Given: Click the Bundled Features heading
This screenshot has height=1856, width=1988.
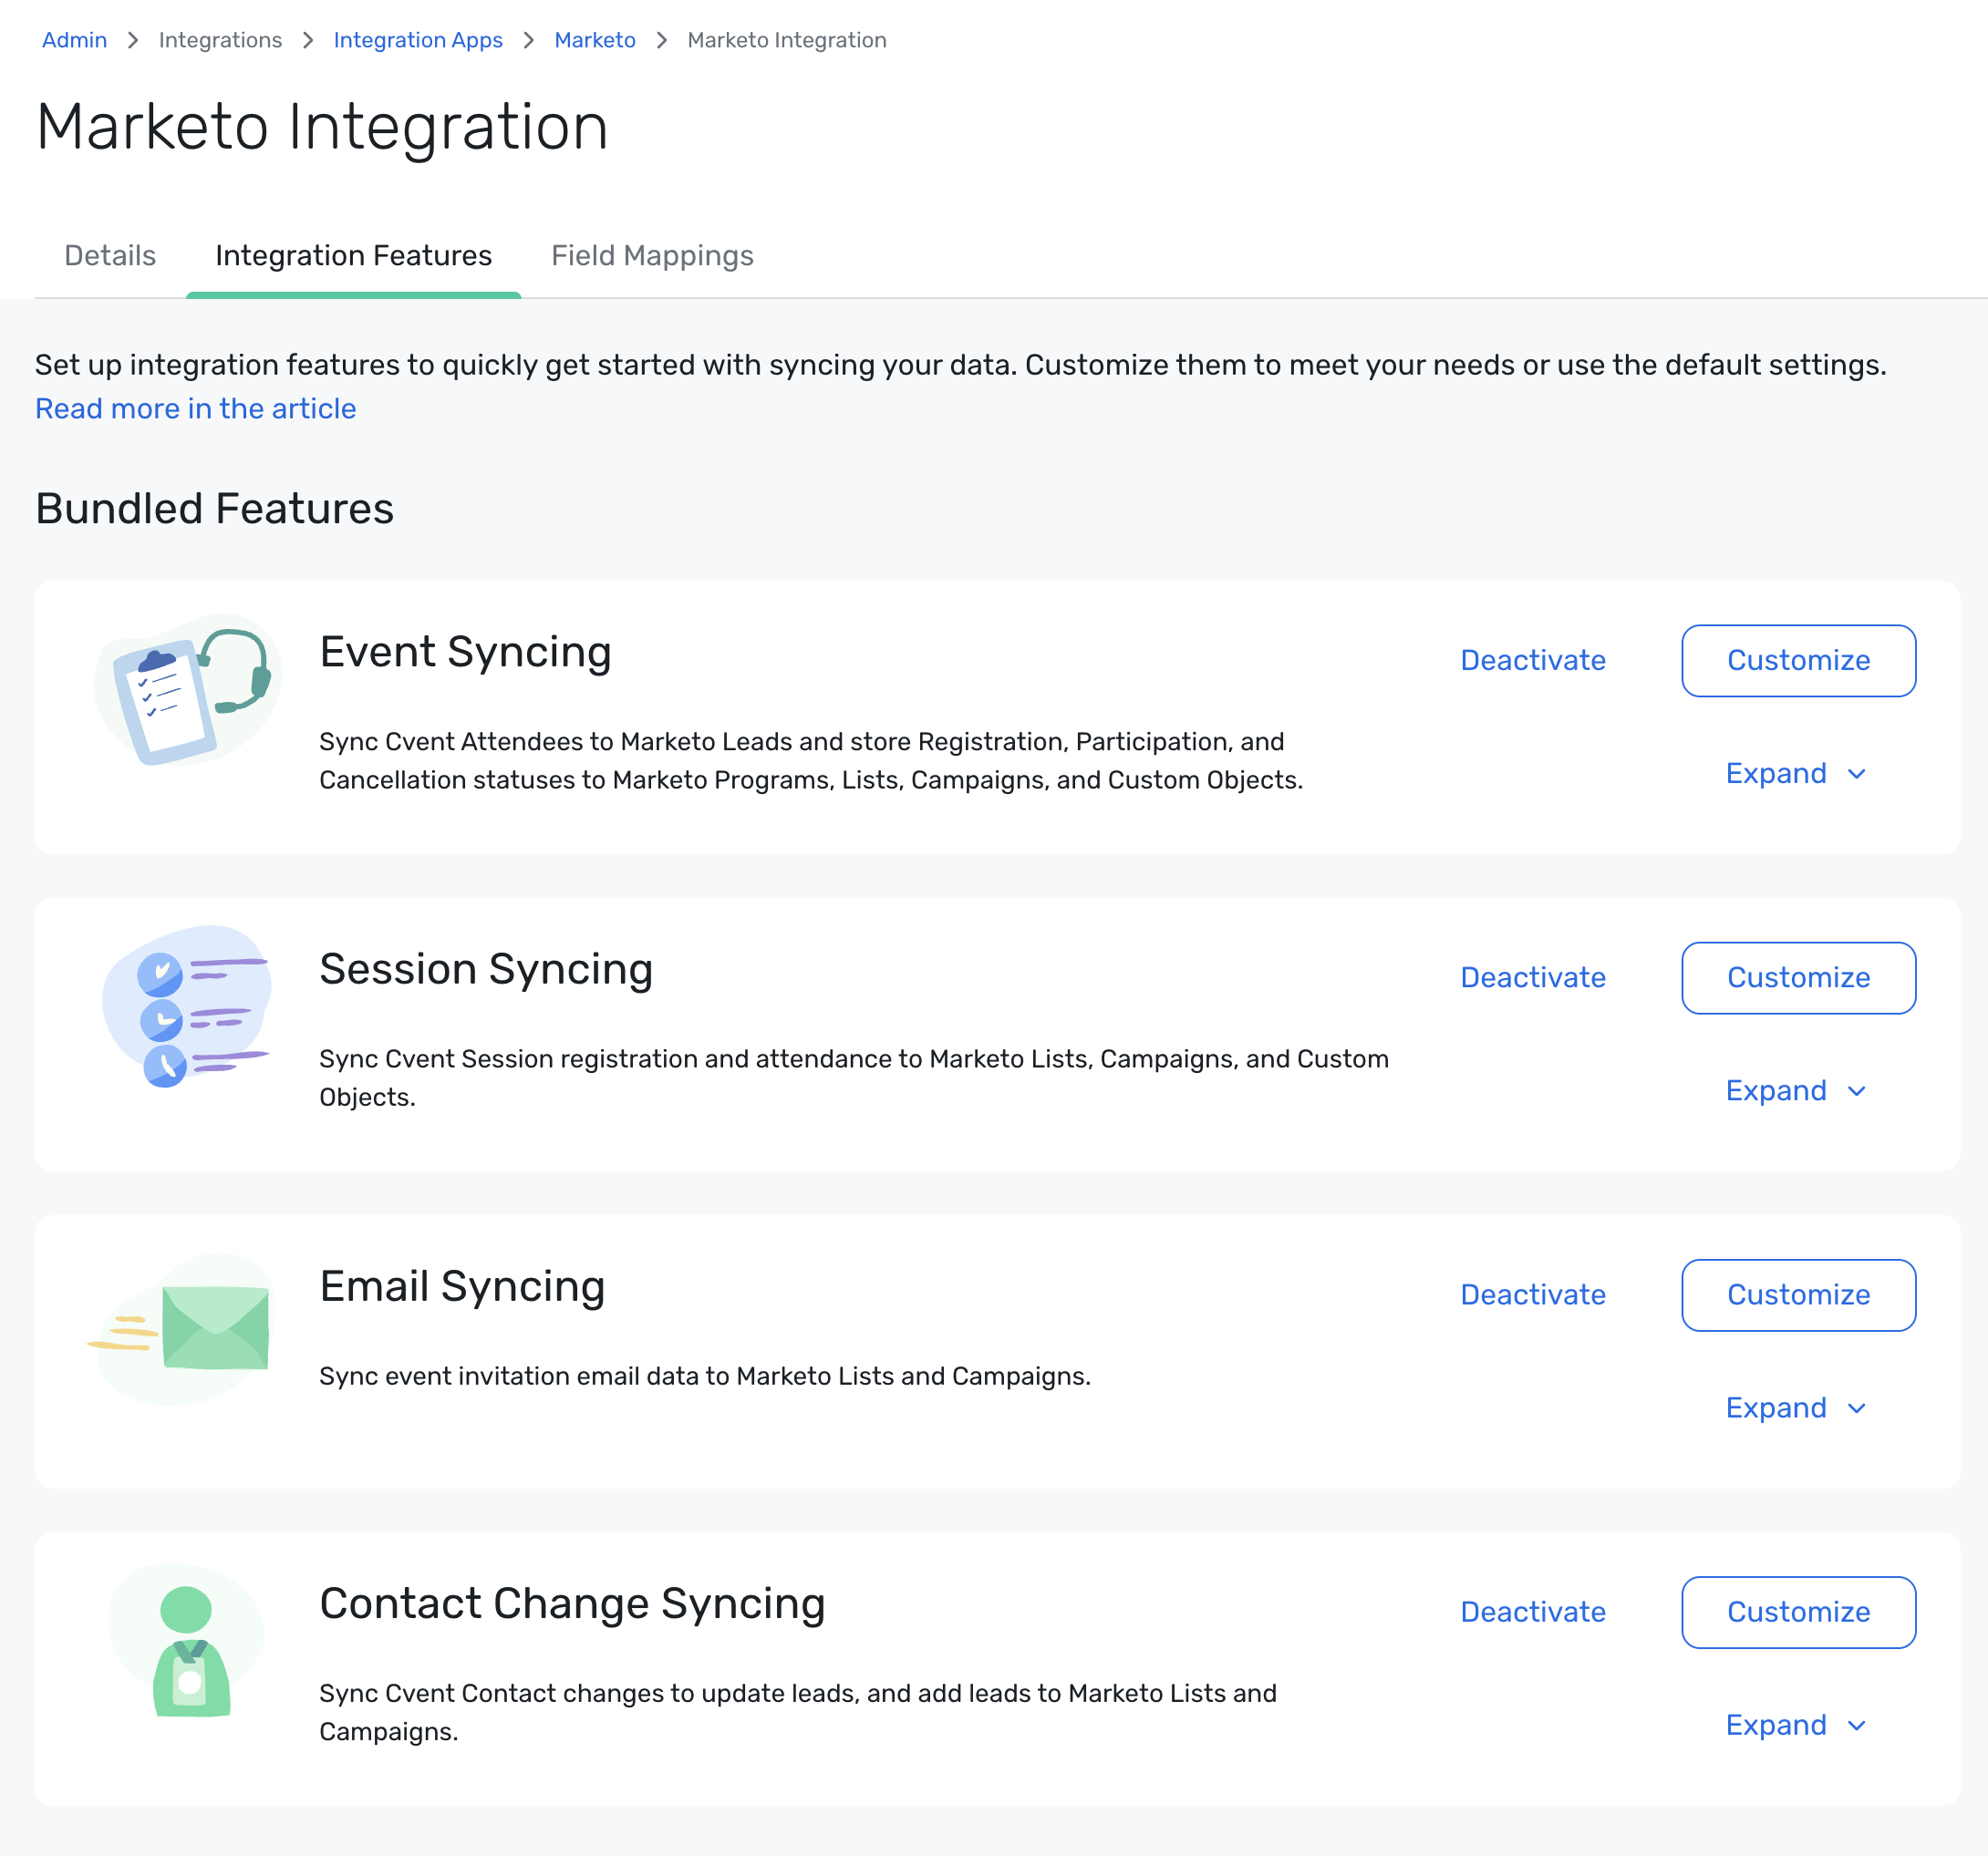Looking at the screenshot, I should tap(215, 509).
